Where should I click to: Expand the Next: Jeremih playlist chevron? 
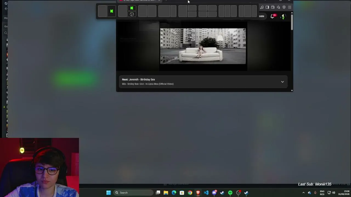[x=282, y=82]
